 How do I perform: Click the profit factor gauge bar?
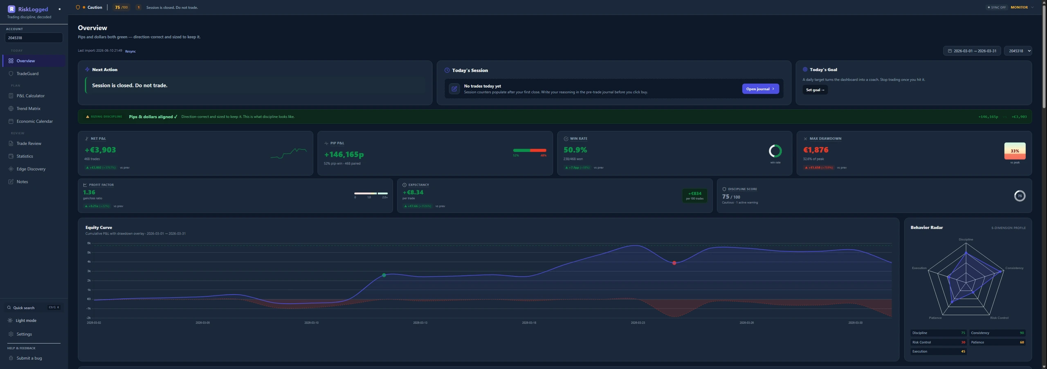371,193
